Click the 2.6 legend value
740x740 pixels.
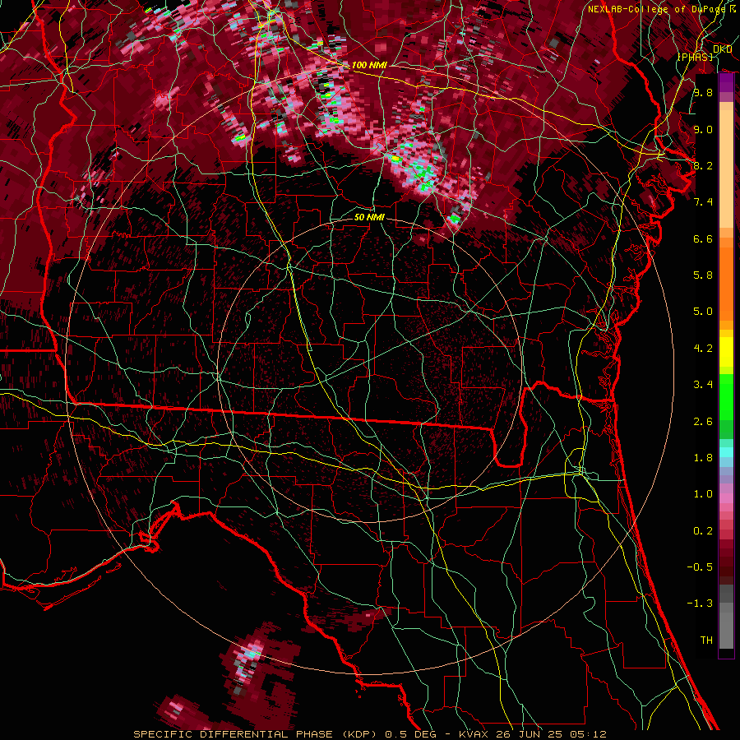[x=703, y=422]
